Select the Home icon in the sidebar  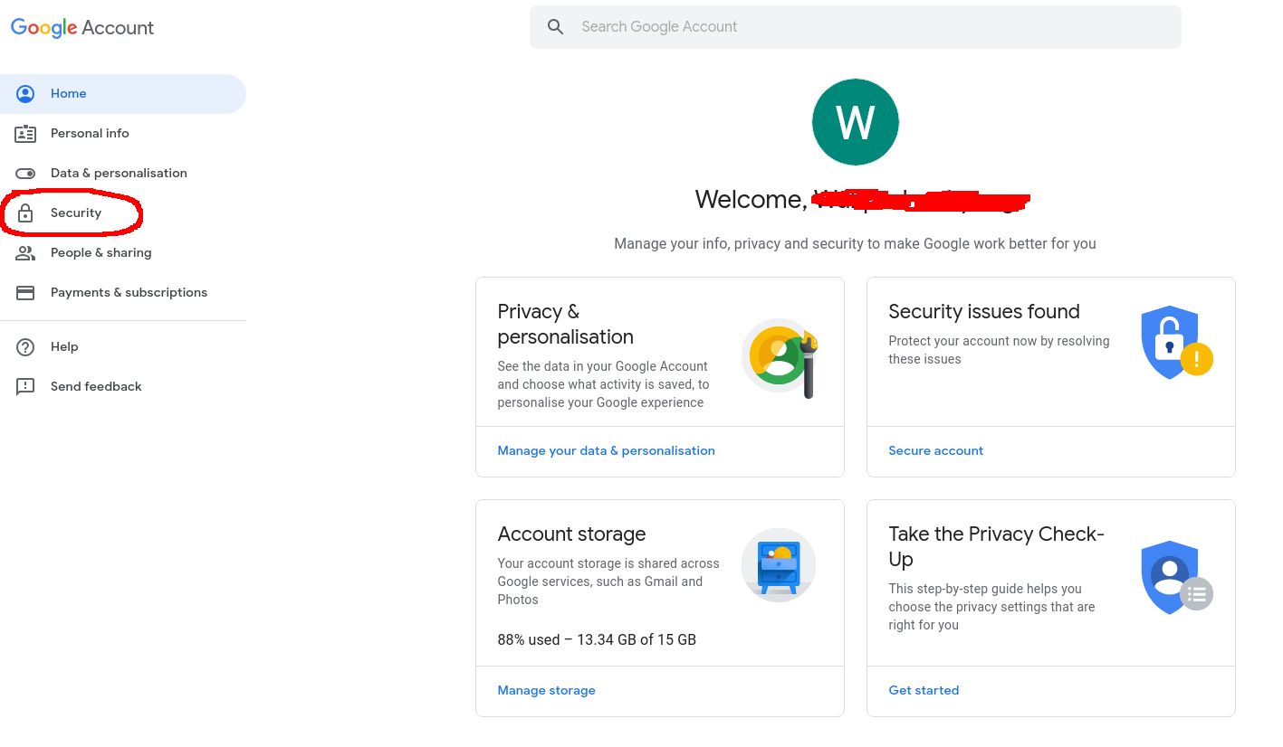(25, 93)
